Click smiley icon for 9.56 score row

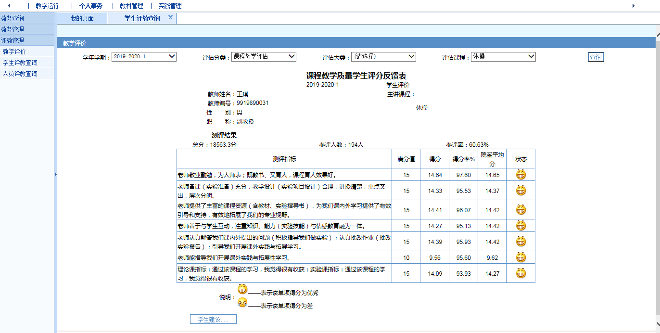tap(520, 257)
